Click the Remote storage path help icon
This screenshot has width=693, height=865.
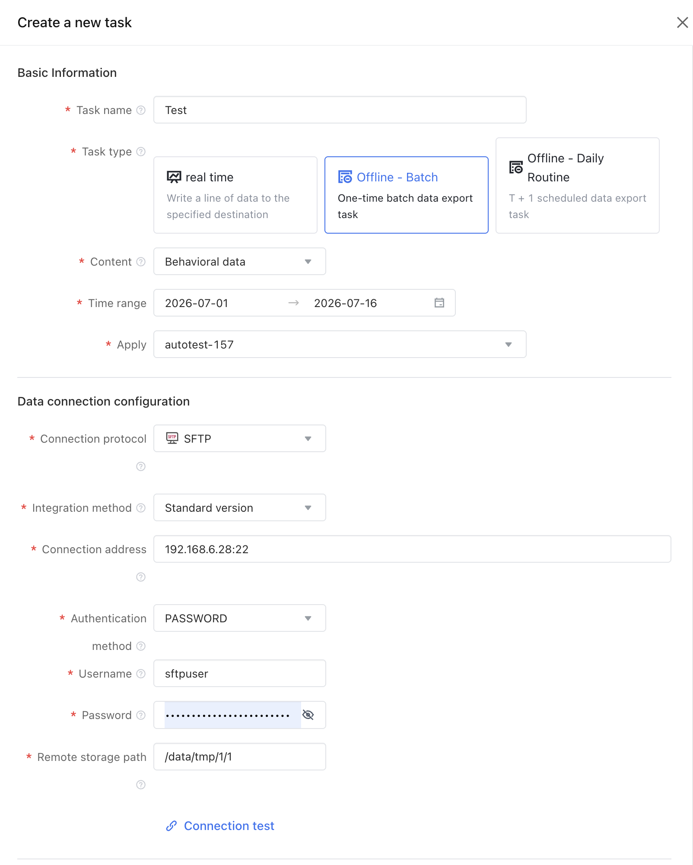(x=141, y=785)
